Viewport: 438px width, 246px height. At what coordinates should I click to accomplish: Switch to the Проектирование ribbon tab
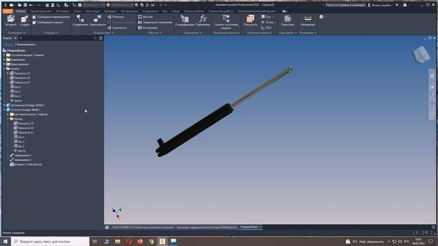pyautogui.click(x=40, y=11)
